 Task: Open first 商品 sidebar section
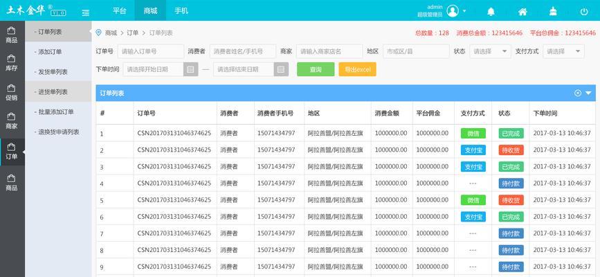click(12, 35)
